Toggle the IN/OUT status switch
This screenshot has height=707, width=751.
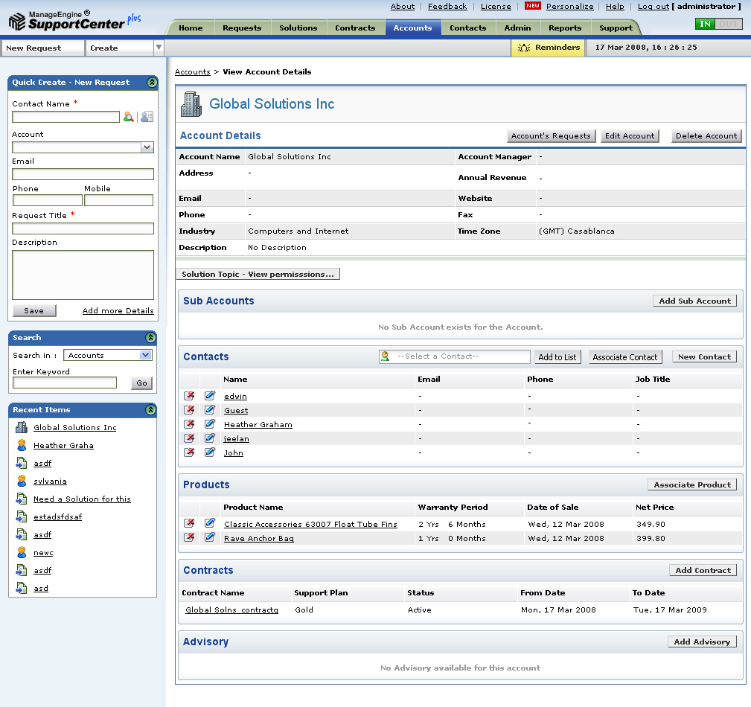click(718, 24)
